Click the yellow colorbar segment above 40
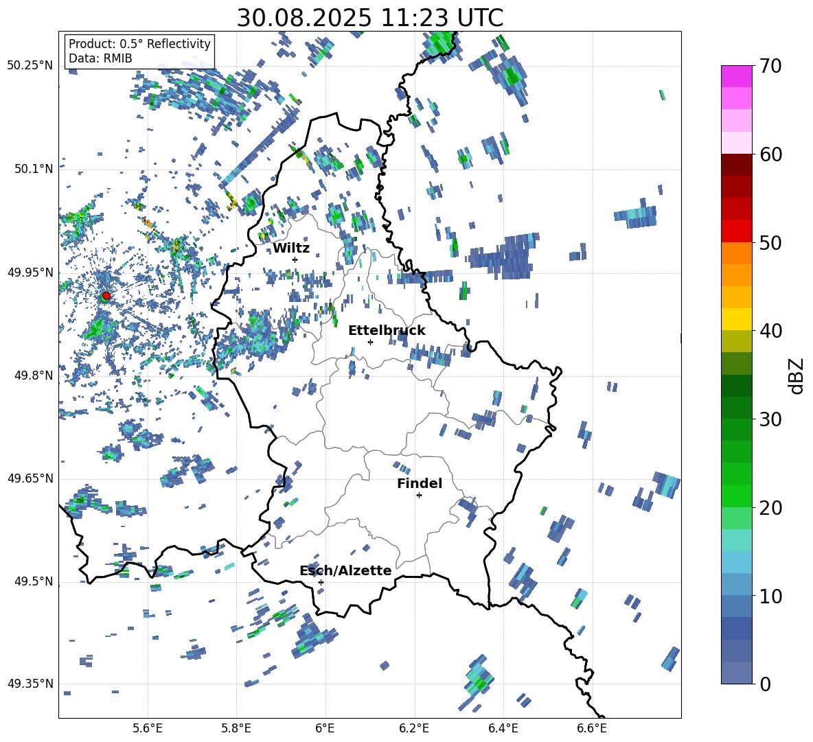 pyautogui.click(x=736, y=319)
